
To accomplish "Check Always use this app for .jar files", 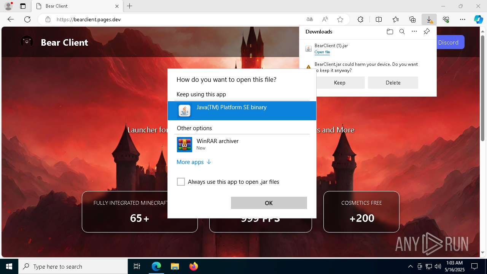I will pyautogui.click(x=181, y=182).
